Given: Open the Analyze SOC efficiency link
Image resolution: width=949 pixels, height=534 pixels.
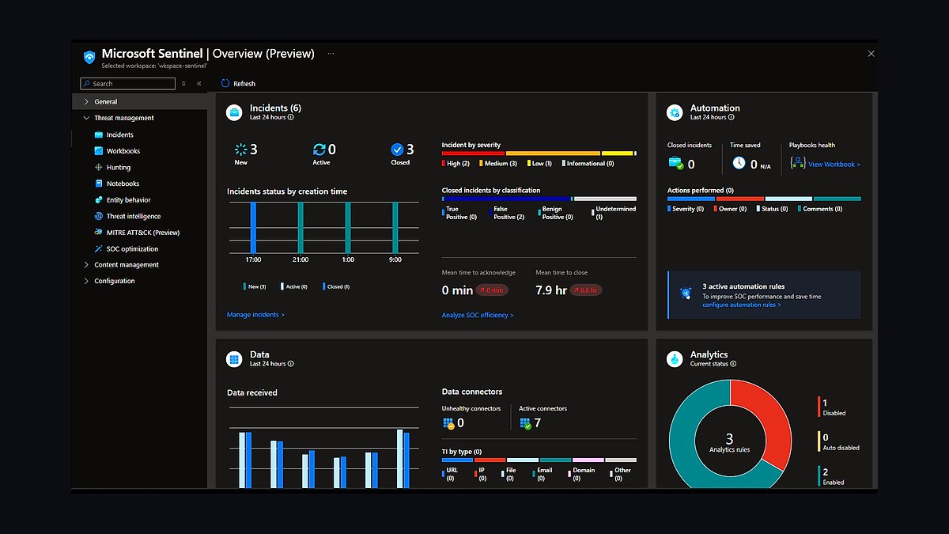Looking at the screenshot, I should [478, 315].
